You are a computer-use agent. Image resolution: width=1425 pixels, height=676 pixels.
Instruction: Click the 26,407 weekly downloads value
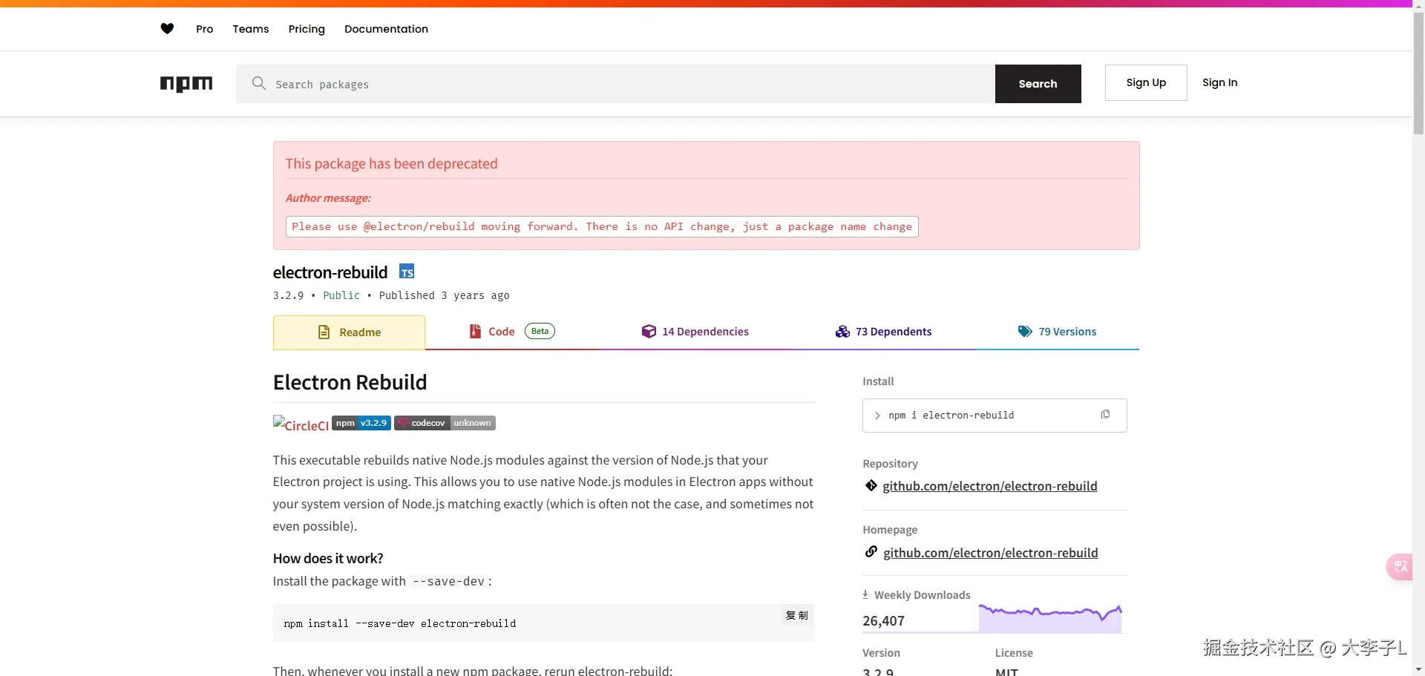pyautogui.click(x=883, y=620)
